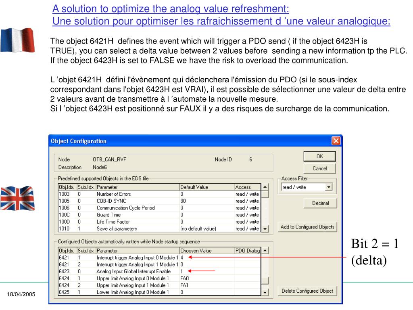Select the 'COB-ID SYNC' row
413x310 pixels.
pos(159,201)
